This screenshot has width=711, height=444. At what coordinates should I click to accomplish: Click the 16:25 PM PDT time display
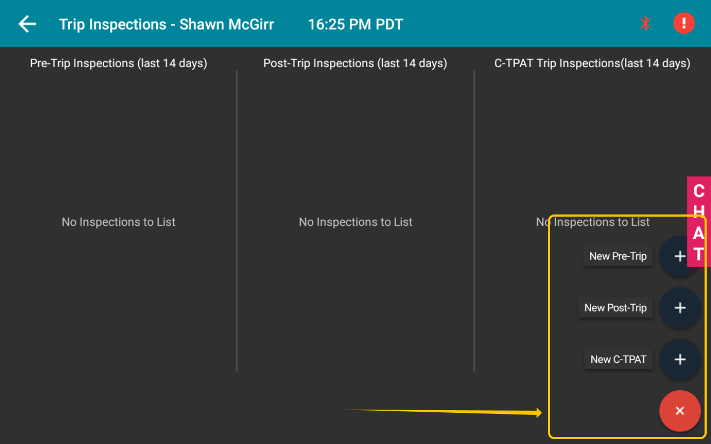click(355, 25)
